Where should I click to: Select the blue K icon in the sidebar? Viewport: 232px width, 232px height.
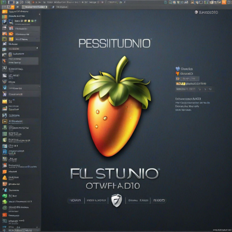click(x=5, y=152)
